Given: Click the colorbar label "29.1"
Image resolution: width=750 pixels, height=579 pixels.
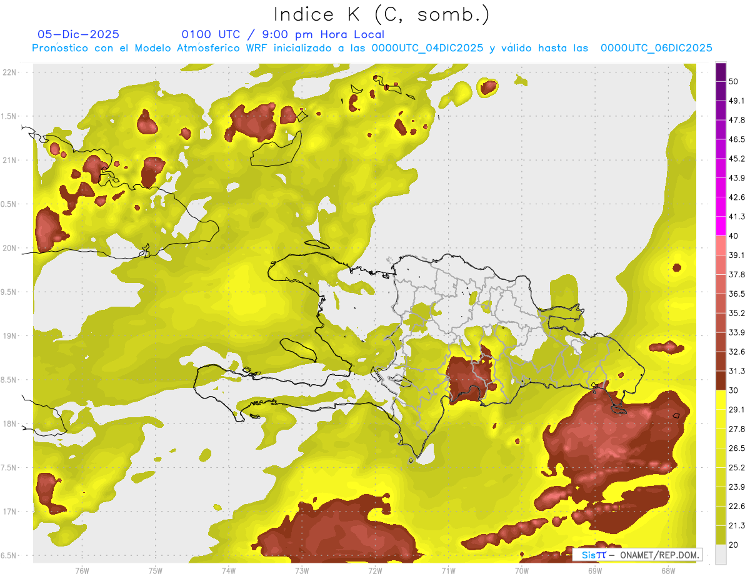Looking at the screenshot, I should point(737,410).
